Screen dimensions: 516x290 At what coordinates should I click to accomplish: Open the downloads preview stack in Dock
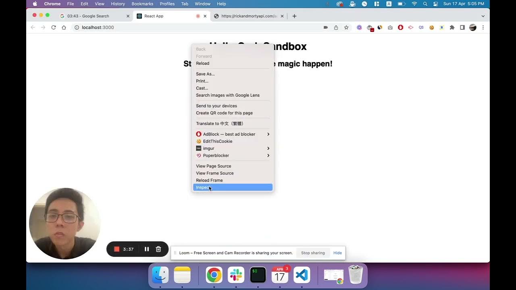334,275
